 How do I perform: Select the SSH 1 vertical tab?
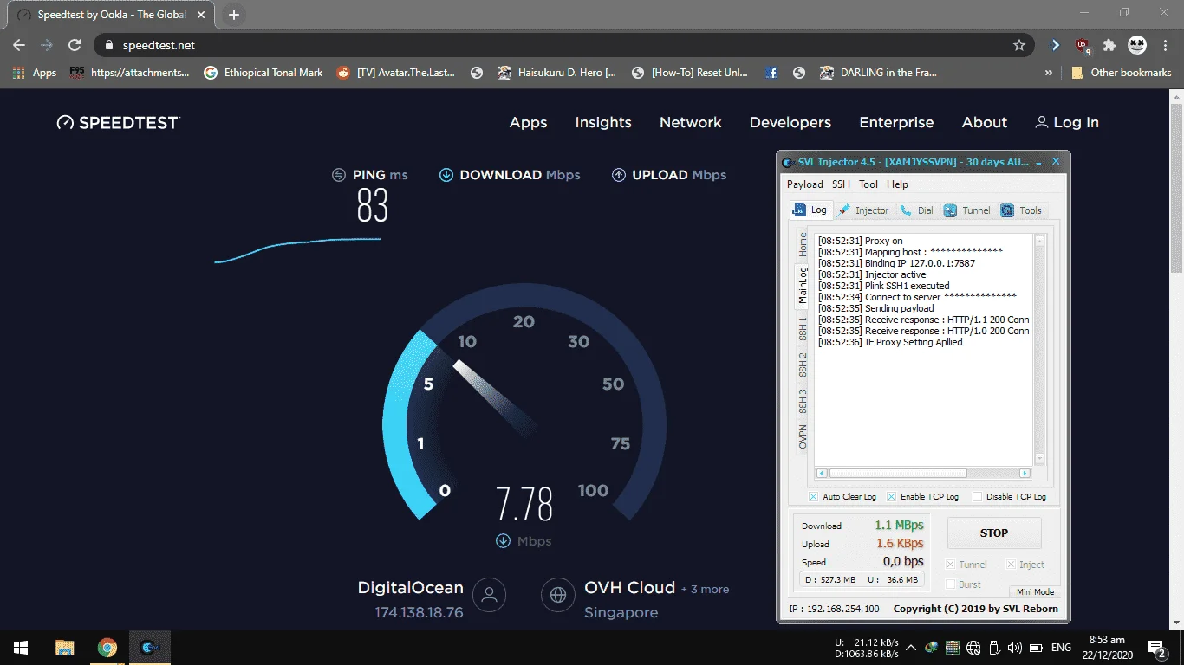click(x=803, y=328)
